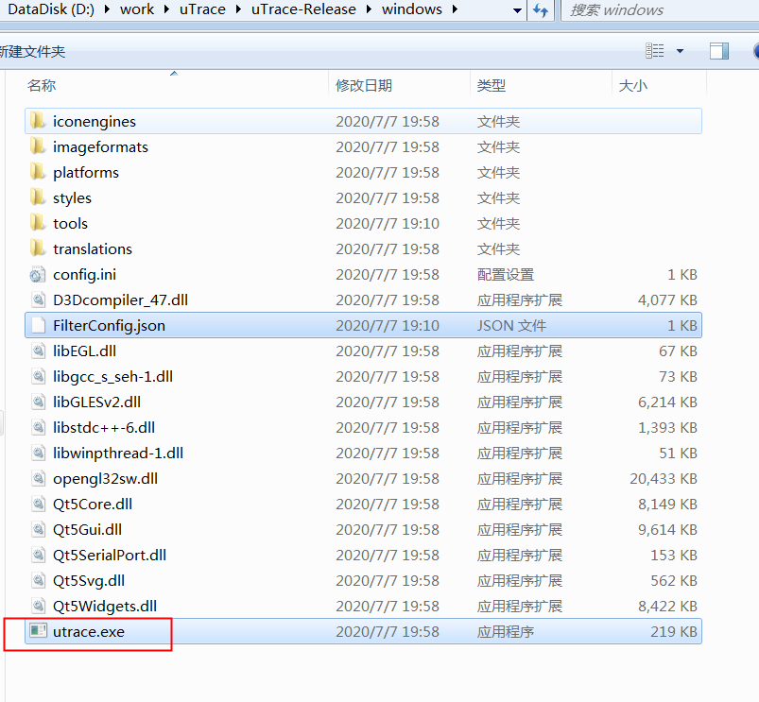Expand the arrow after DataDisk (D:)
Screen dimensions: 759x702
point(107,9)
